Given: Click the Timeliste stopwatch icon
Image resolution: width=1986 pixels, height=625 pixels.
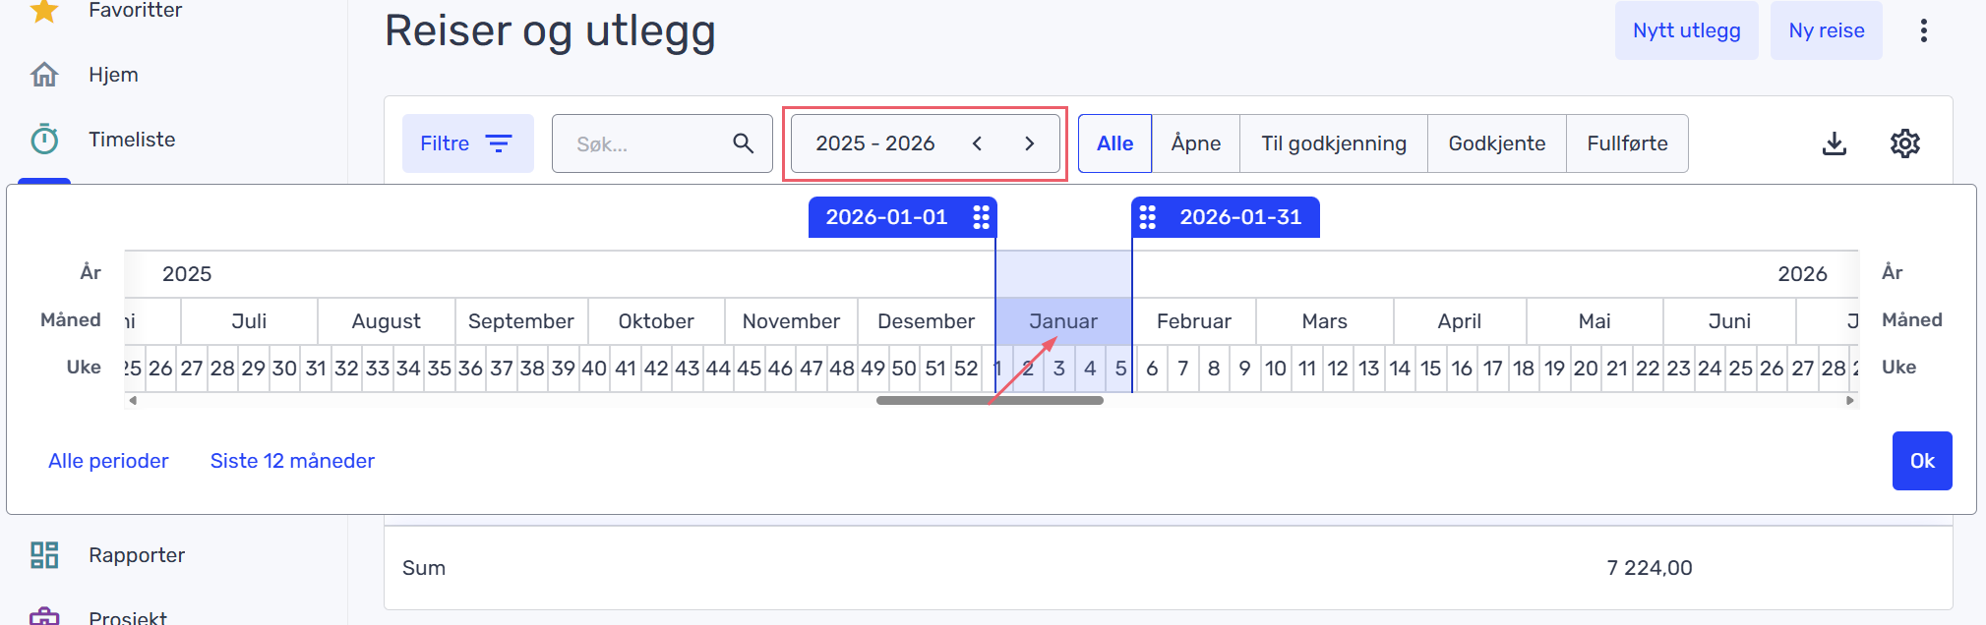Looking at the screenshot, I should tap(44, 140).
